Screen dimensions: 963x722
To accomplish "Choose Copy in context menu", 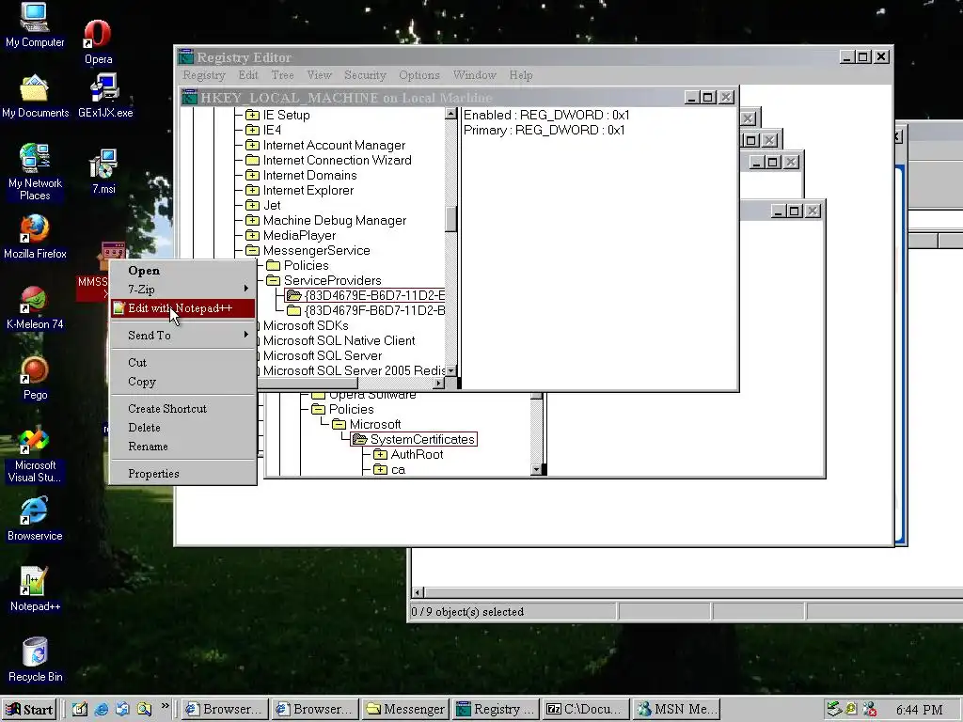I will coord(183,382).
